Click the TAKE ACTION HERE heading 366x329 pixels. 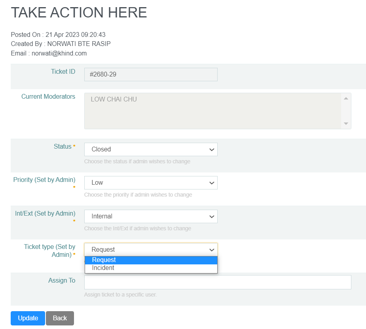79,13
